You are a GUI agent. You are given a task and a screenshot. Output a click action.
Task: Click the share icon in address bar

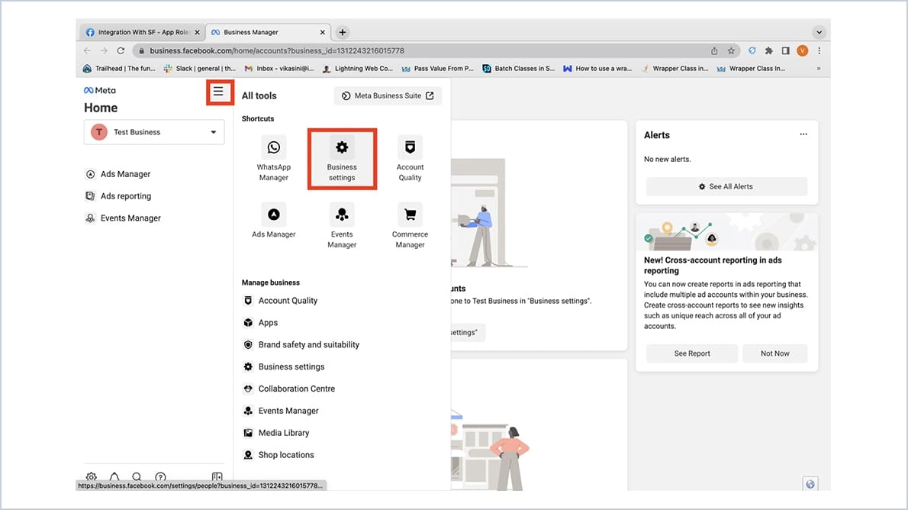click(x=715, y=51)
